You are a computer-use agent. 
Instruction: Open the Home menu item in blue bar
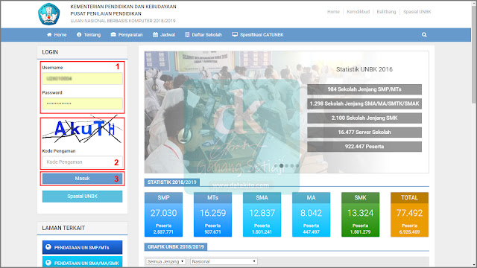[57, 35]
